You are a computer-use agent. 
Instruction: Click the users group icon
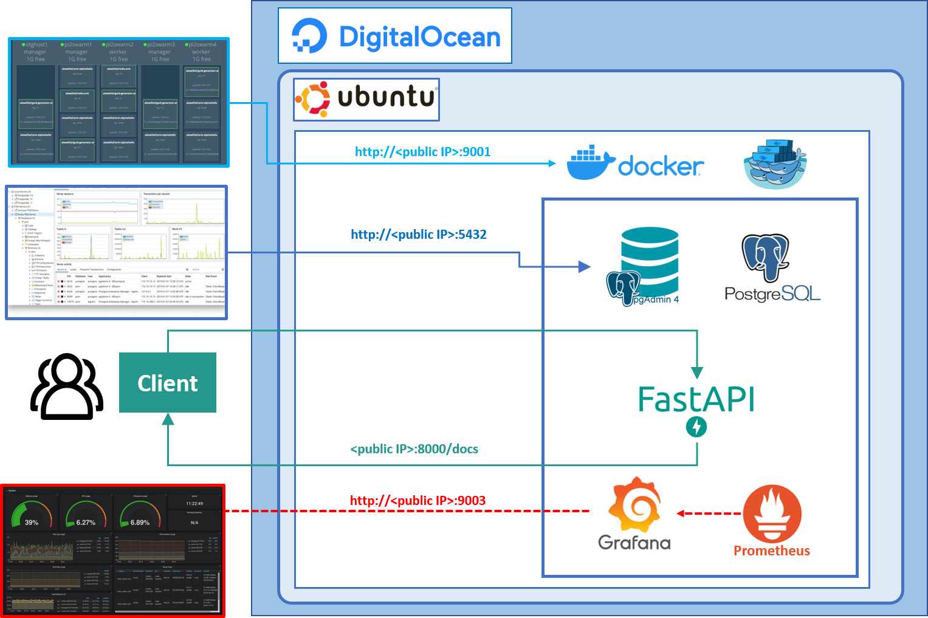point(67,386)
